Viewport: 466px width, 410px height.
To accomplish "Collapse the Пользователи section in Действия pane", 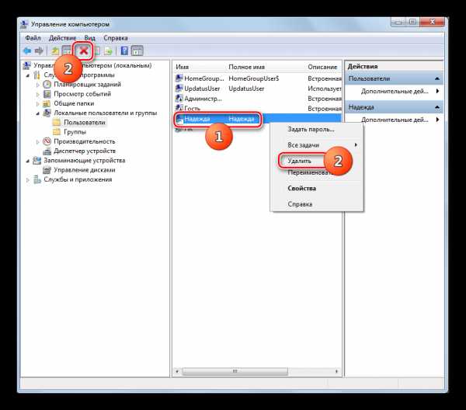I will pos(436,78).
